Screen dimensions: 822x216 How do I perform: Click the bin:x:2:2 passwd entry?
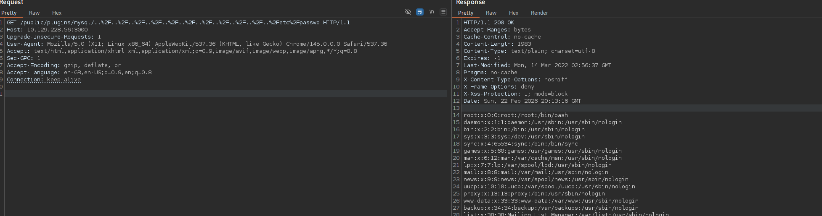[524, 130]
